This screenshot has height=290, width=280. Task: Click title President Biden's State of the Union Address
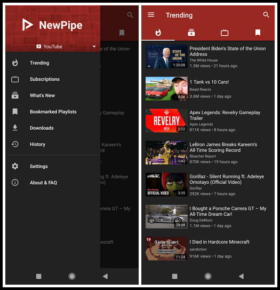click(x=228, y=51)
